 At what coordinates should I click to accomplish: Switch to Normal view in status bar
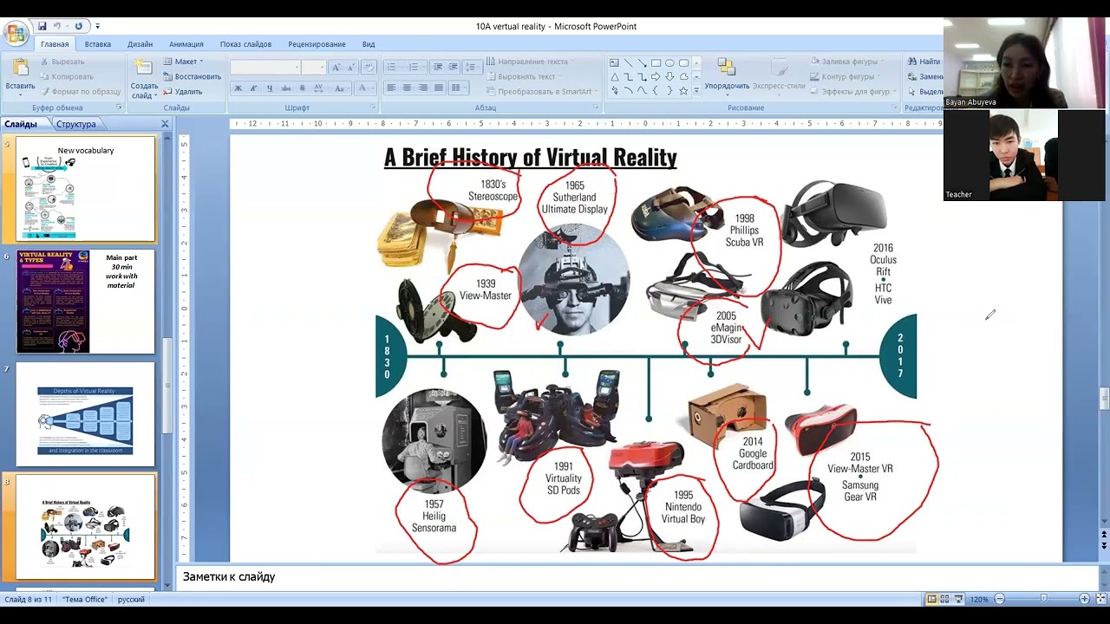click(x=932, y=599)
